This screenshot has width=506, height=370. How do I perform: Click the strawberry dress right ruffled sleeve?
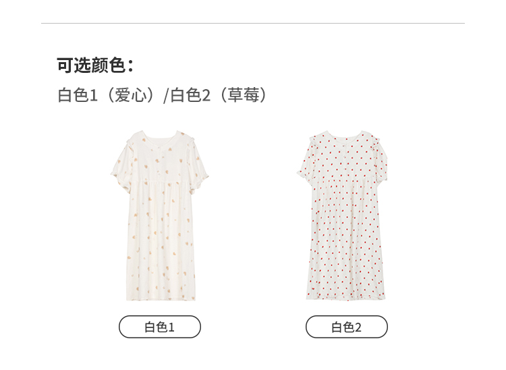[x=378, y=158]
